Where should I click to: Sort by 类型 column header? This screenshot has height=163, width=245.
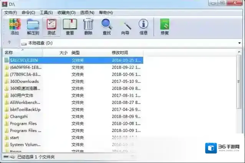90,53
